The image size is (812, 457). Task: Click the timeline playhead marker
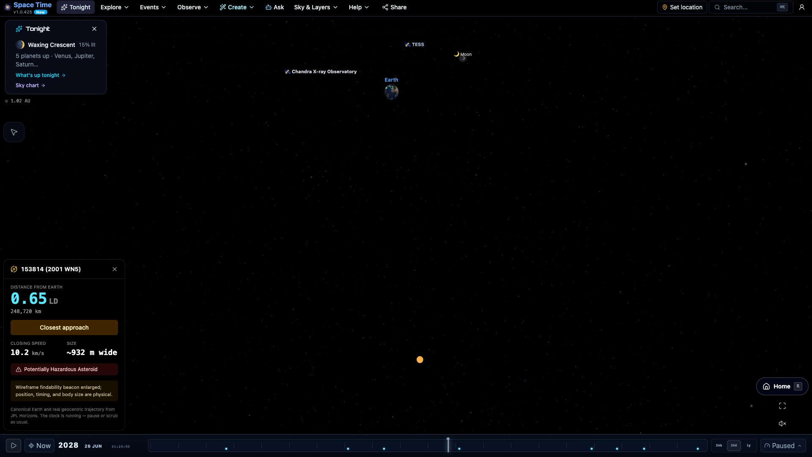[448, 444]
